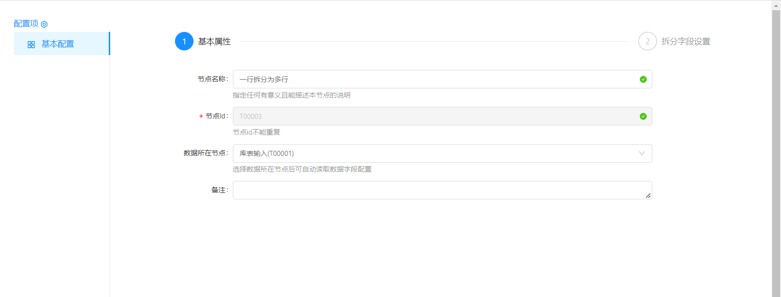Image resolution: width=781 pixels, height=297 pixels.
Task: Click the 配置项 header text
Action: click(26, 24)
